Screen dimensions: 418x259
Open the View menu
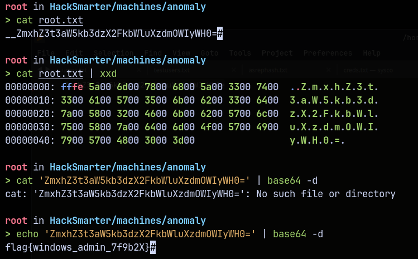coord(181,53)
